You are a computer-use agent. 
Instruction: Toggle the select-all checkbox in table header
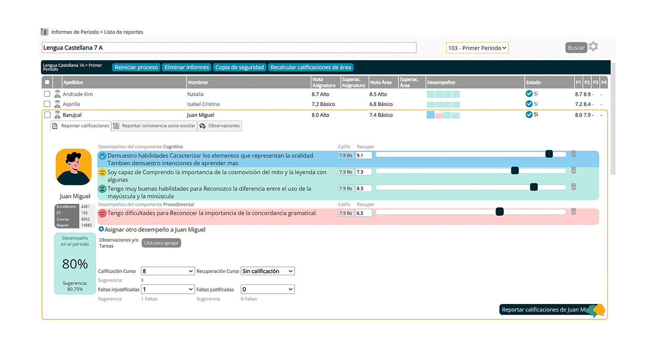(x=47, y=82)
